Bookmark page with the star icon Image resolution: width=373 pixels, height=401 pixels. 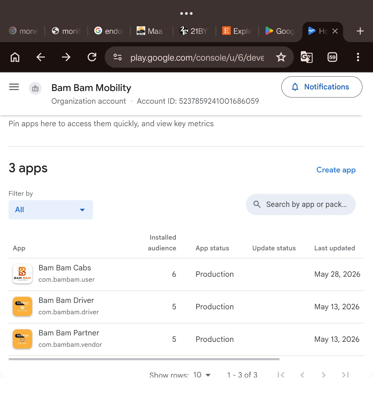(x=281, y=57)
